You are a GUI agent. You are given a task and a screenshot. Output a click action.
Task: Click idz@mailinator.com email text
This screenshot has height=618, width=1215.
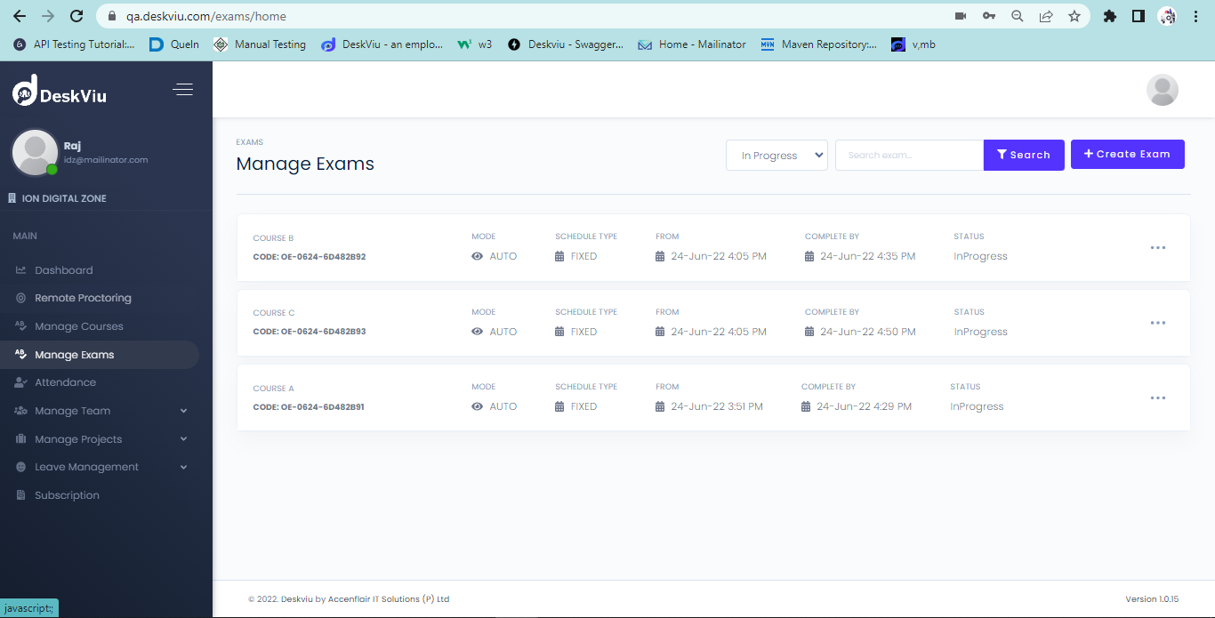(x=106, y=160)
